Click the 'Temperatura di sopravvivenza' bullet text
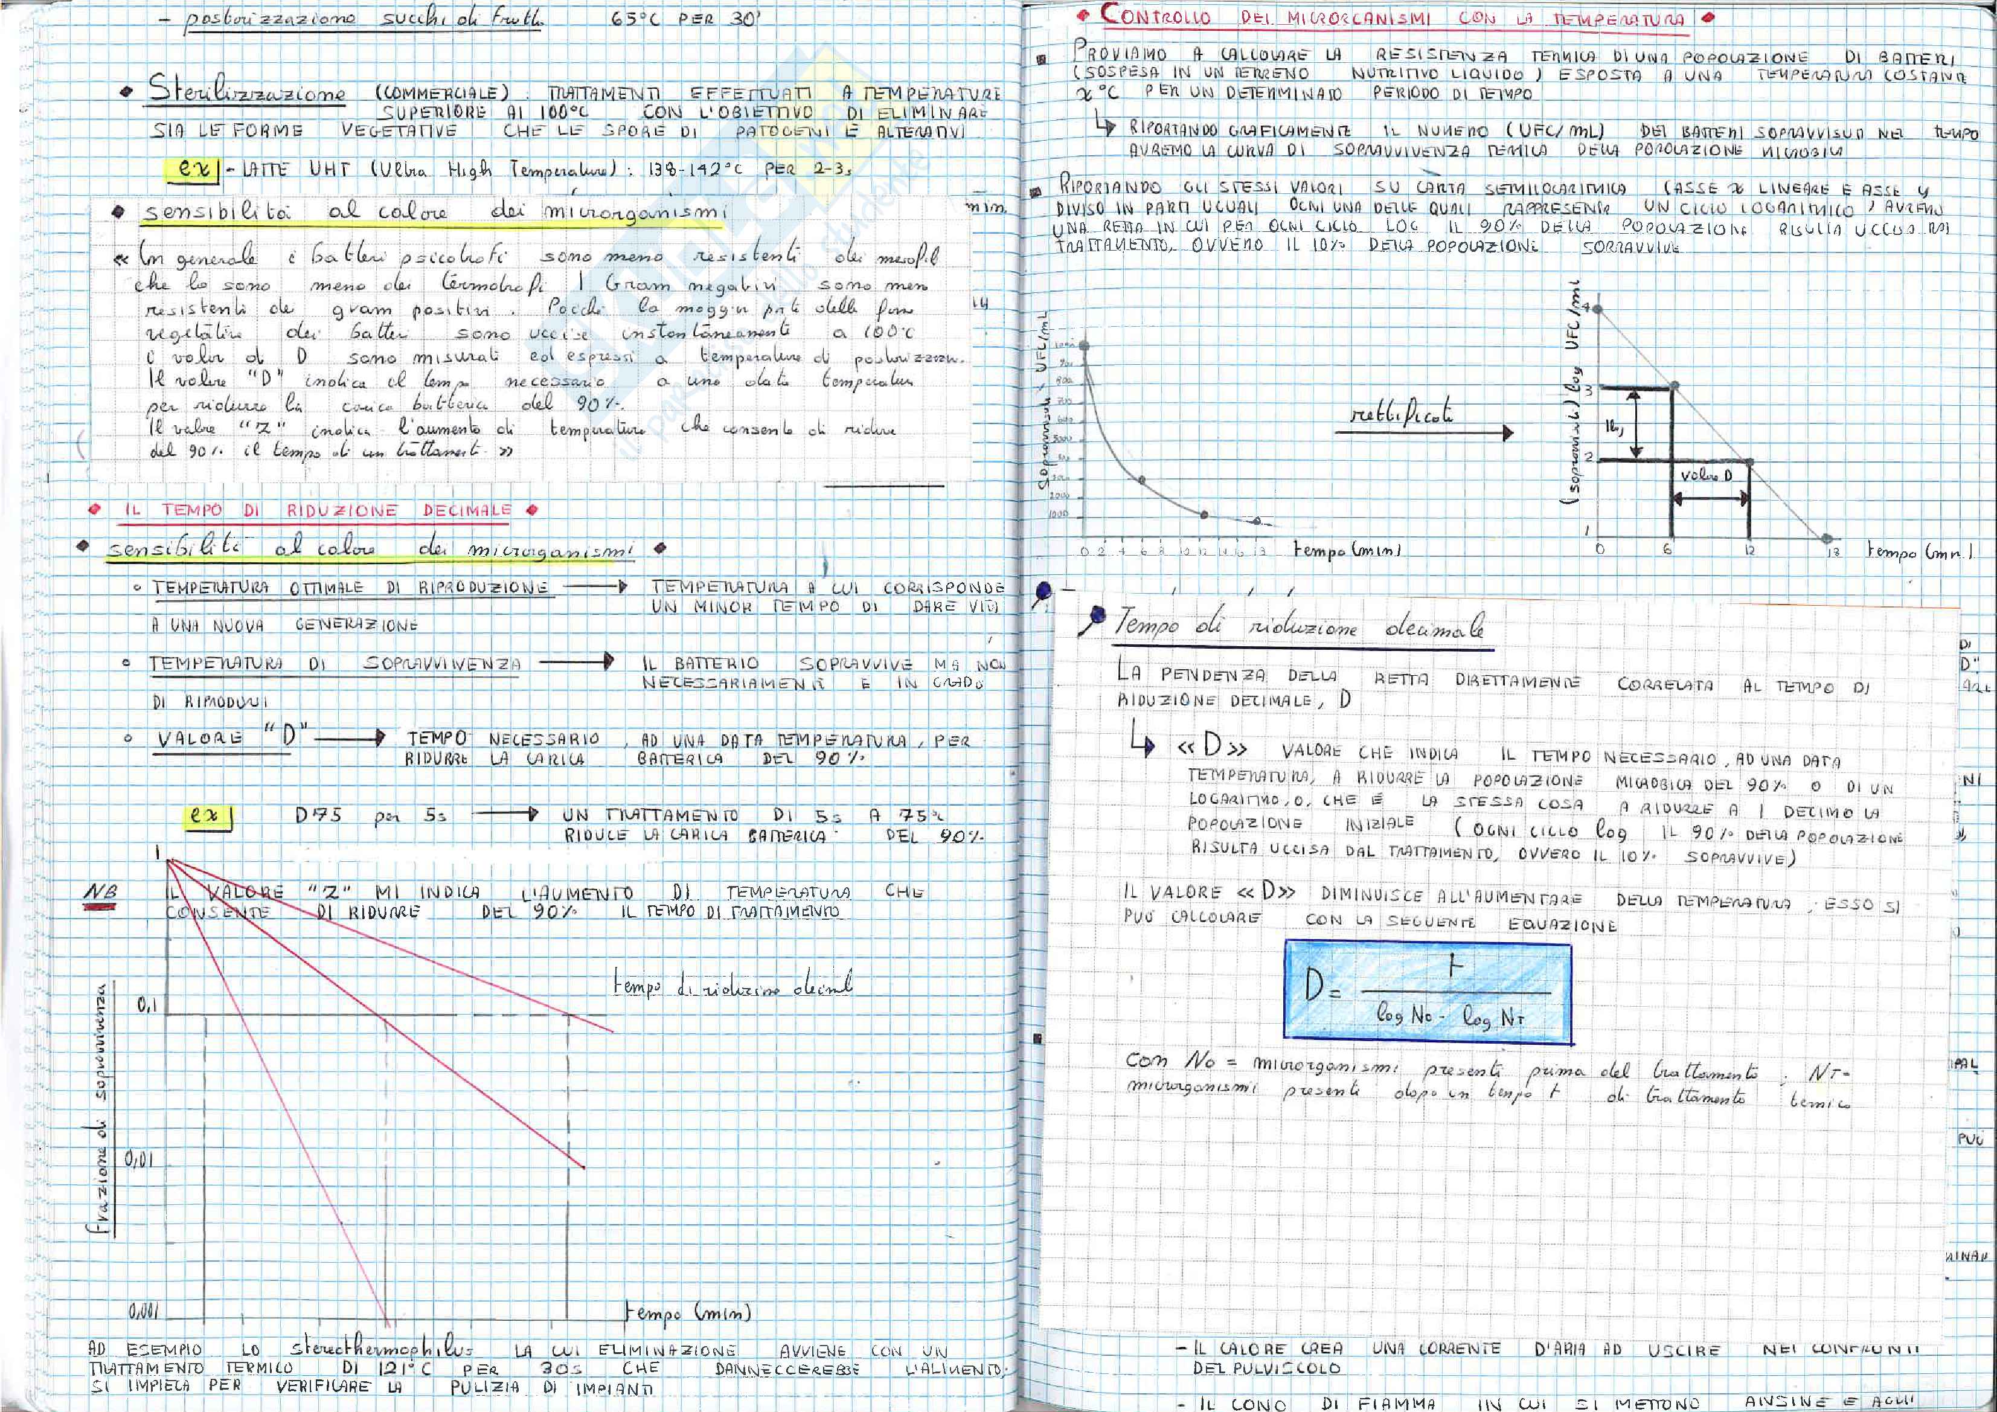 [336, 664]
